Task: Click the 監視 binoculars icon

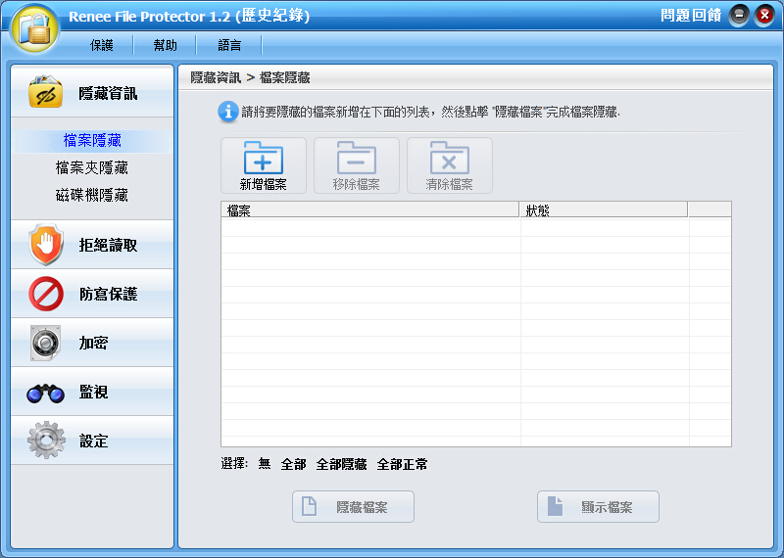Action: click(x=45, y=394)
